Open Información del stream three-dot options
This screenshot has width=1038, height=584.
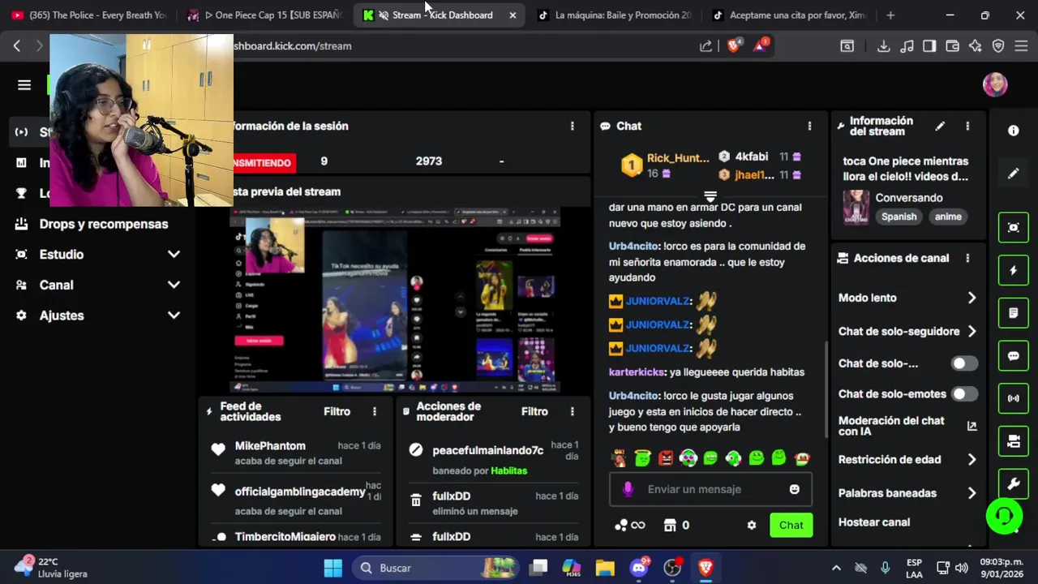(967, 127)
